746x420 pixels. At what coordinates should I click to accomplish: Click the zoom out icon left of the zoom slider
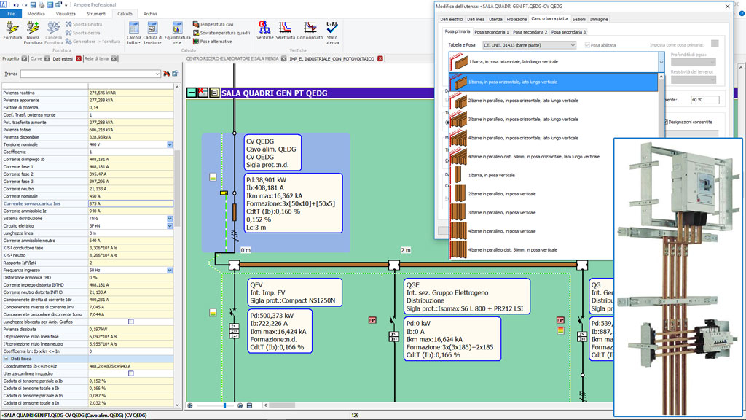point(190,405)
